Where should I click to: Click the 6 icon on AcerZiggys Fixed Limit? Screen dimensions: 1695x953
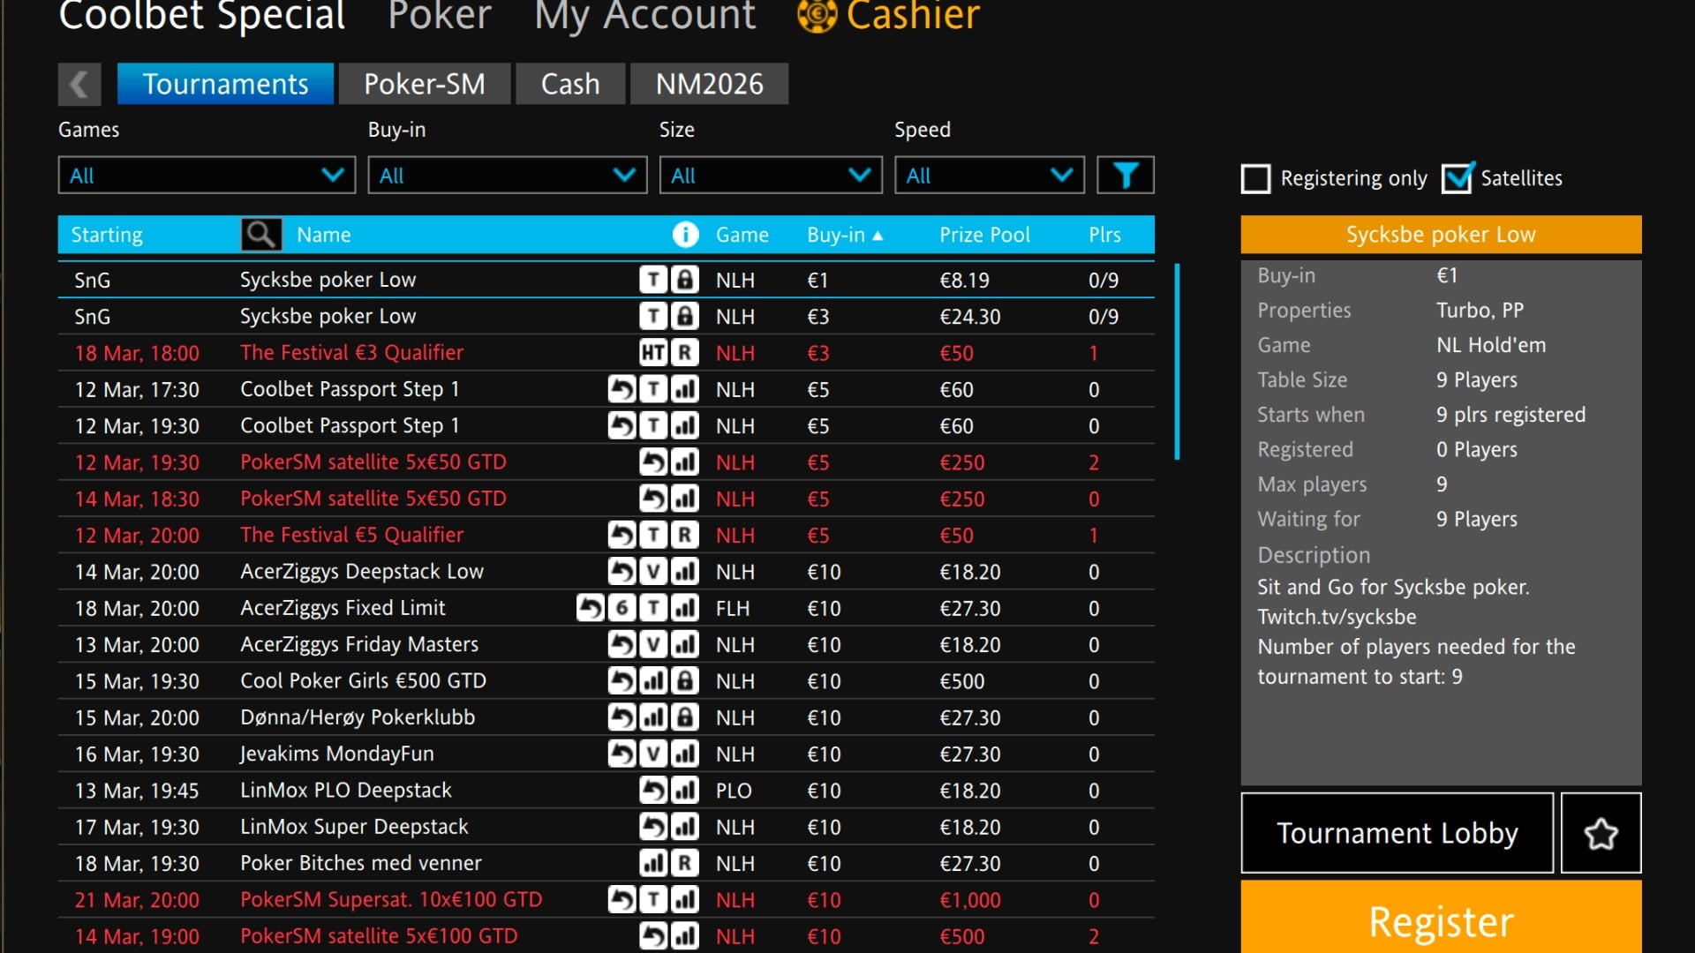(x=621, y=607)
